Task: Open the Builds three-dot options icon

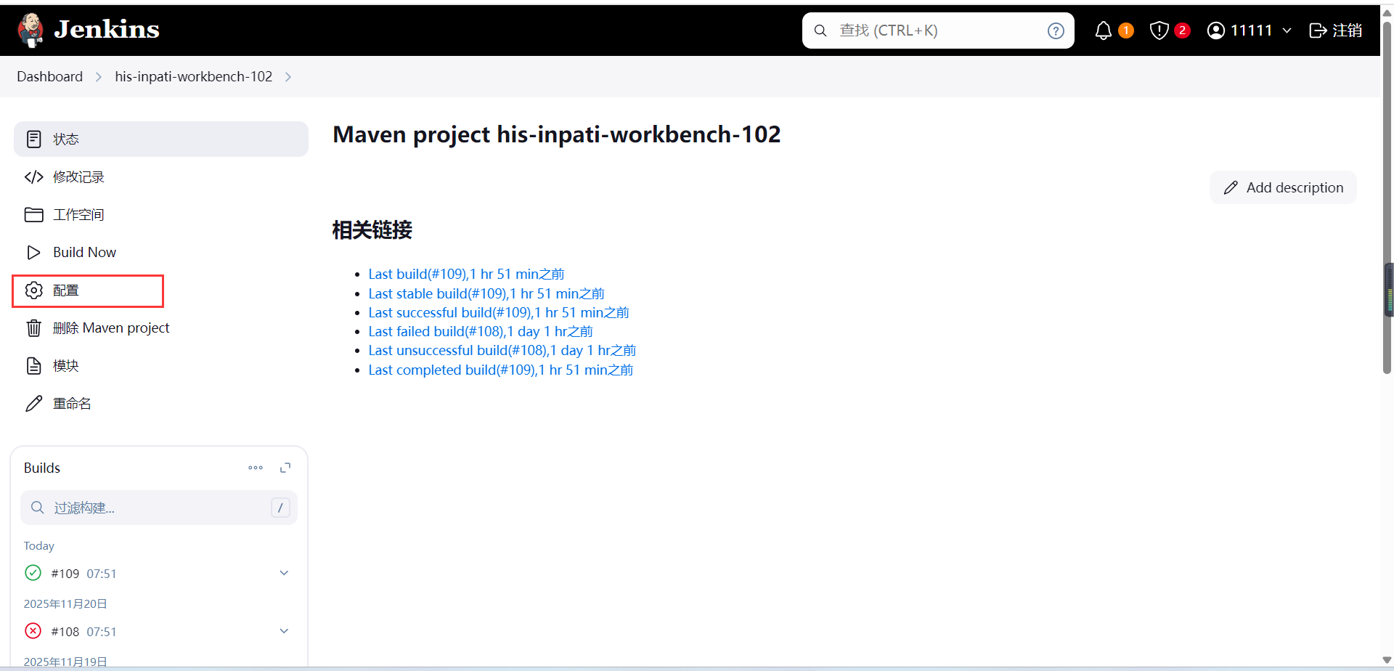Action: click(256, 468)
